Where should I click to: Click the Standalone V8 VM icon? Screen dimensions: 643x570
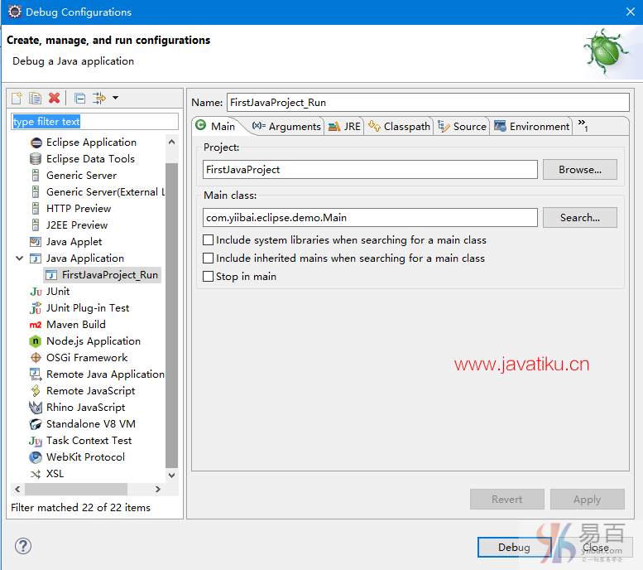36,424
